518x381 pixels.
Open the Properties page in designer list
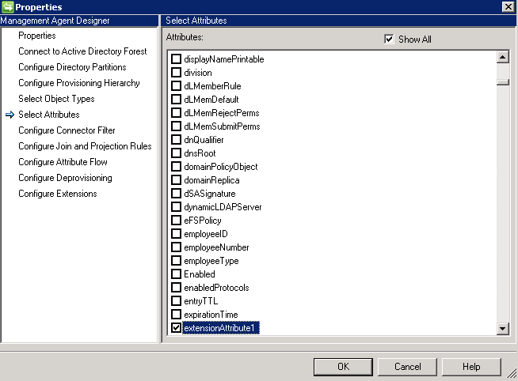37,36
